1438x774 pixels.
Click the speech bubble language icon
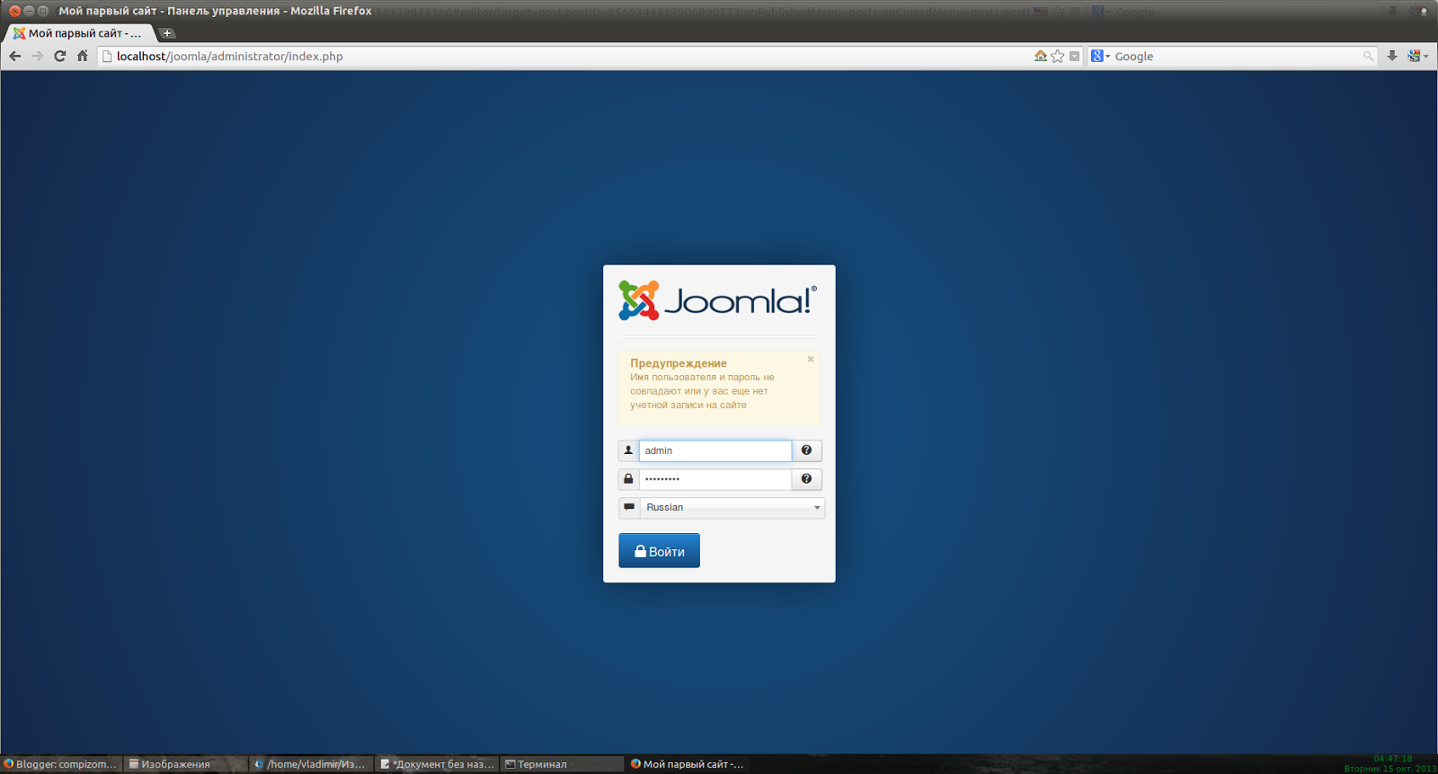(x=629, y=508)
